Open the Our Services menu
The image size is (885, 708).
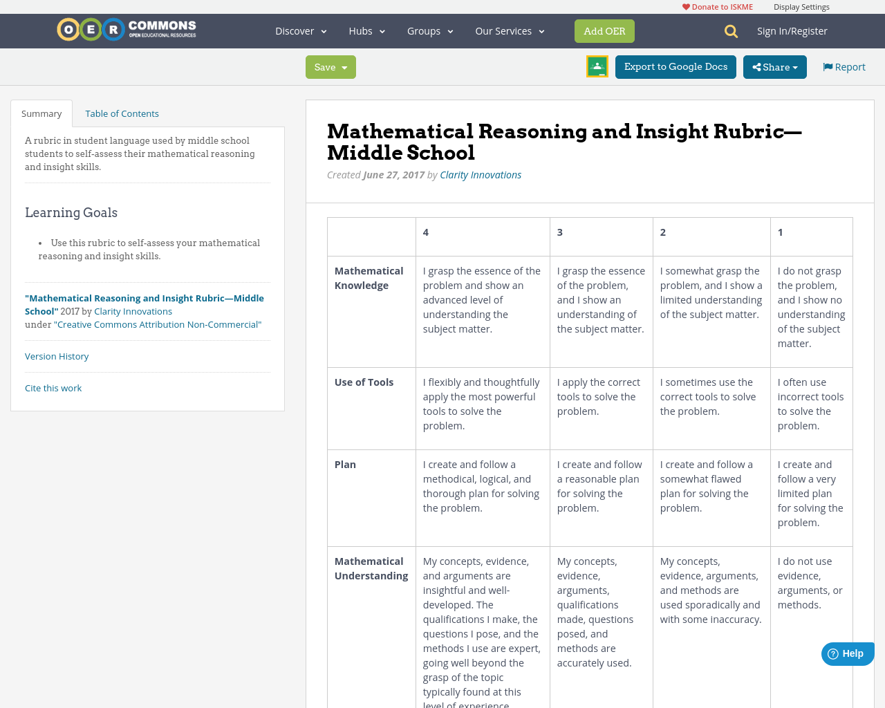coord(508,30)
